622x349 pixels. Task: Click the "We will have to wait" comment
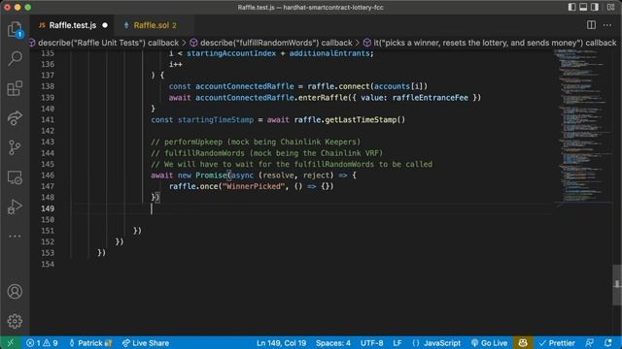(292, 164)
